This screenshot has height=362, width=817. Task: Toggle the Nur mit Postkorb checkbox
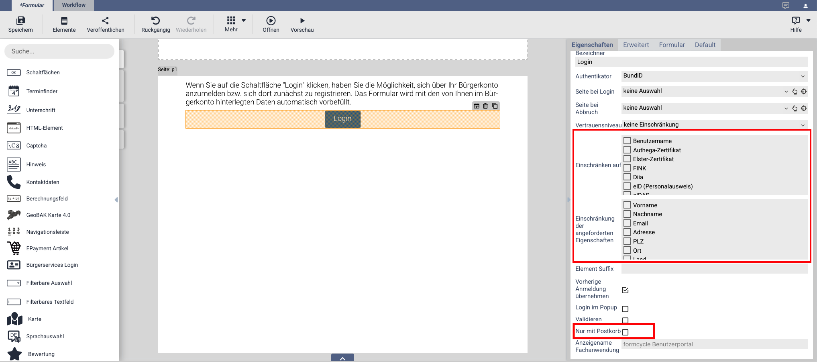click(625, 332)
